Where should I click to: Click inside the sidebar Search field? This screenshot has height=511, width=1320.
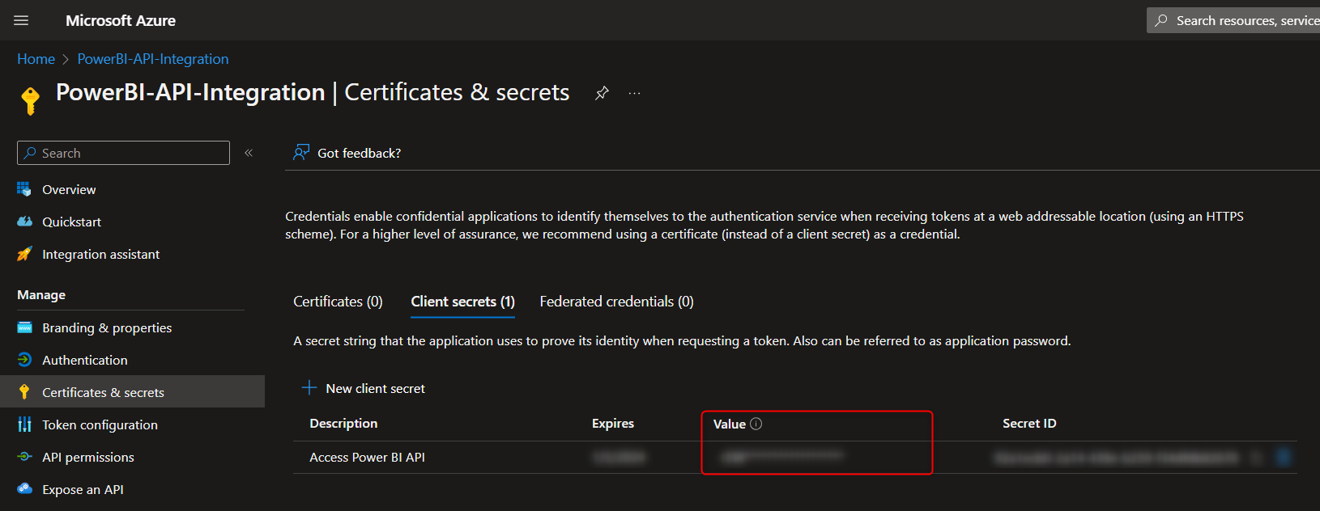point(121,152)
